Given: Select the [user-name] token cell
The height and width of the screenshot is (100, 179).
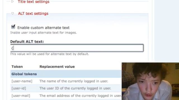Looking at the screenshot, I should (22, 81).
